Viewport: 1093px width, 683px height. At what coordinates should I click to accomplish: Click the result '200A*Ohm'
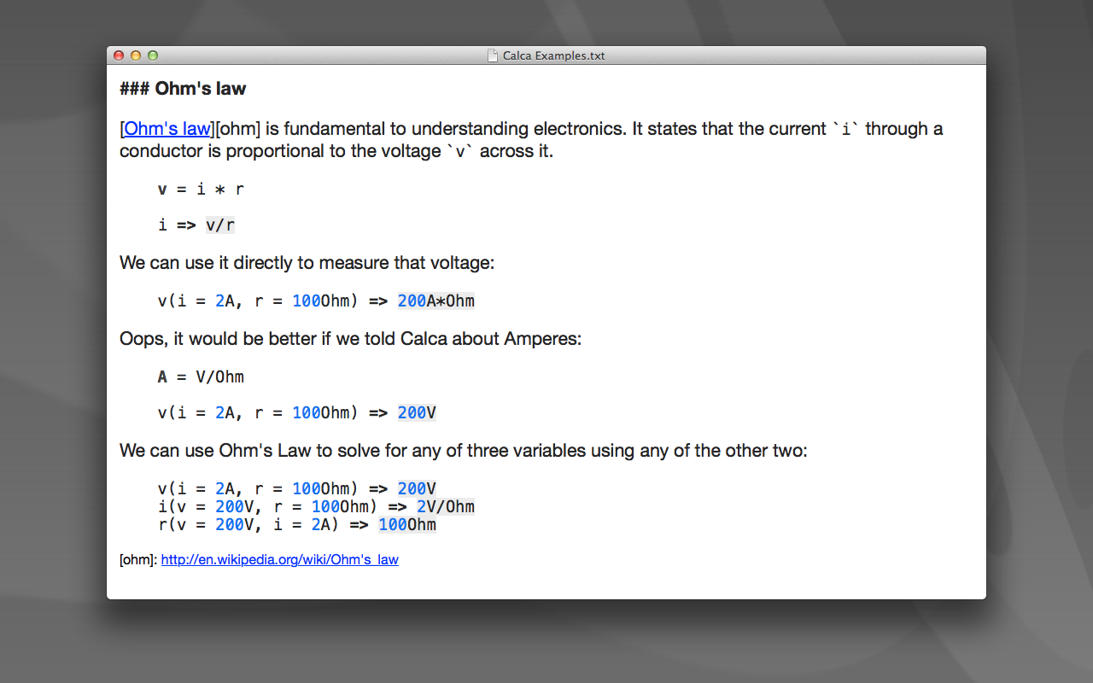[x=435, y=301]
